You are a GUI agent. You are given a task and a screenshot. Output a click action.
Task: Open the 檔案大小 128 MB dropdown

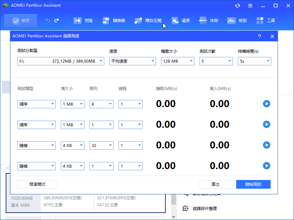[x=177, y=61]
